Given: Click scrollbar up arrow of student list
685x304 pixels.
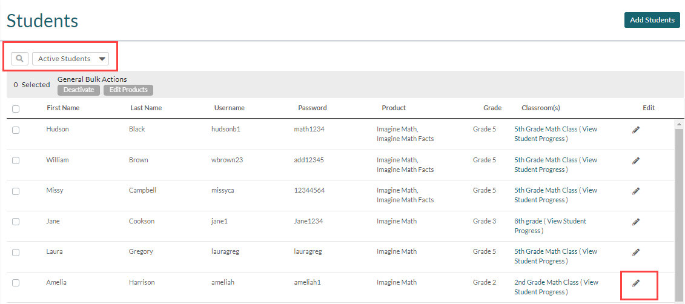Looking at the screenshot, I should (x=679, y=124).
